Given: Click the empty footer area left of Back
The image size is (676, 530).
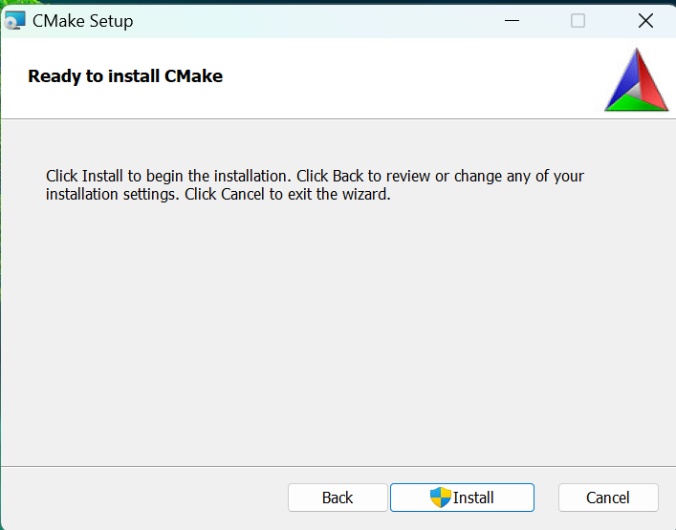Looking at the screenshot, I should point(144,498).
